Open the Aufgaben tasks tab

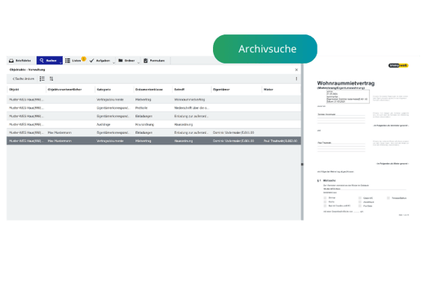102,61
